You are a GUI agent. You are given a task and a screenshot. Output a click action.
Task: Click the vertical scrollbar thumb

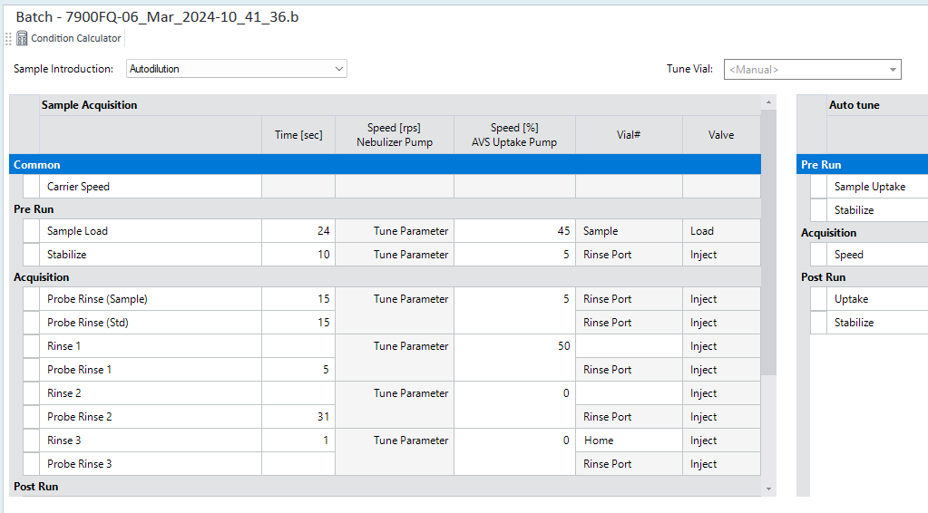click(x=768, y=242)
